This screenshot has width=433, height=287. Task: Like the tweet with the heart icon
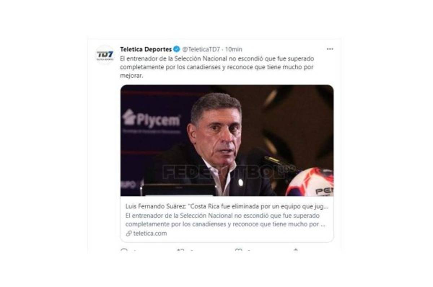pos(239,250)
